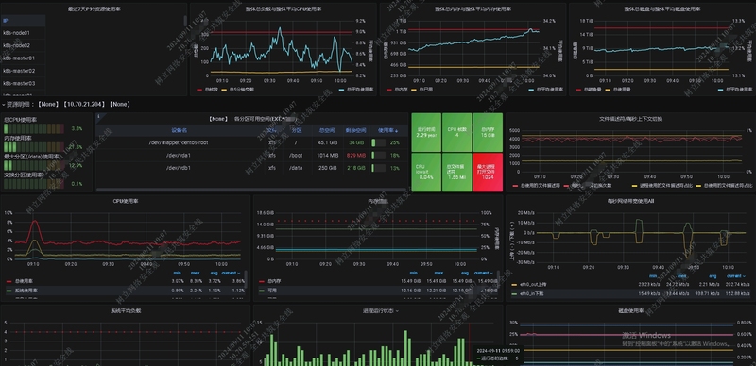The image size is (756, 366).
Task: Open the 磁盘使用率 panel title menu
Action: [x=630, y=311]
